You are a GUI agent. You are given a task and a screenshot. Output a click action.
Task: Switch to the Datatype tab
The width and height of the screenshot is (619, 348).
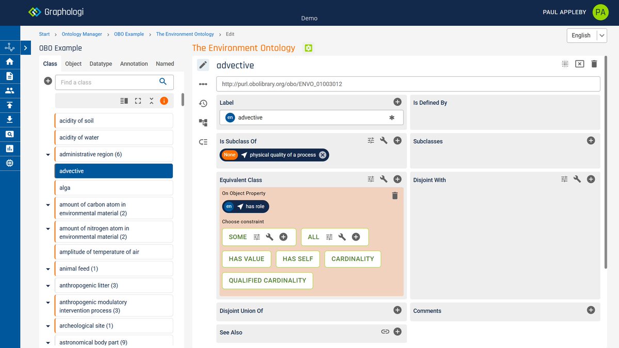coord(101,64)
